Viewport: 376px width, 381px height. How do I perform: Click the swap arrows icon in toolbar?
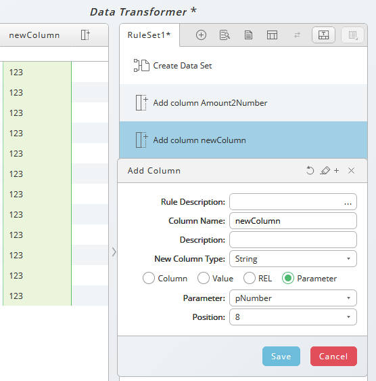[297, 35]
